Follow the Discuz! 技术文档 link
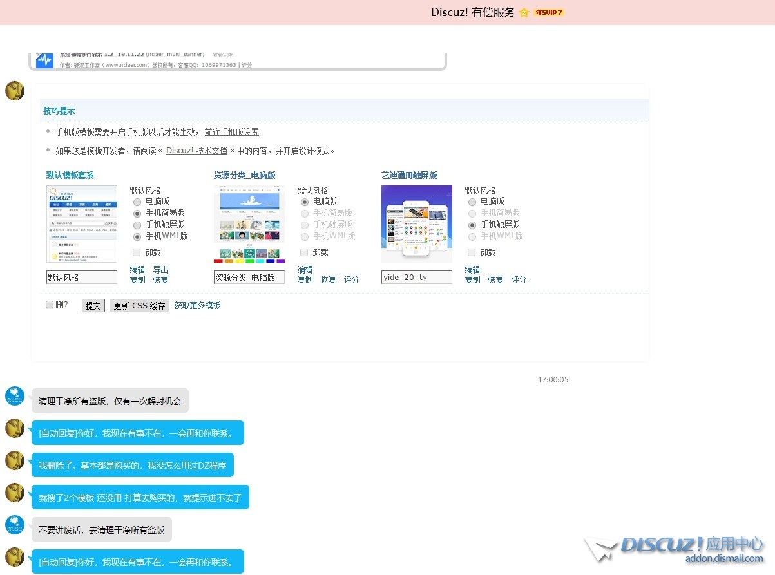This screenshot has height=575, width=775. click(x=196, y=151)
